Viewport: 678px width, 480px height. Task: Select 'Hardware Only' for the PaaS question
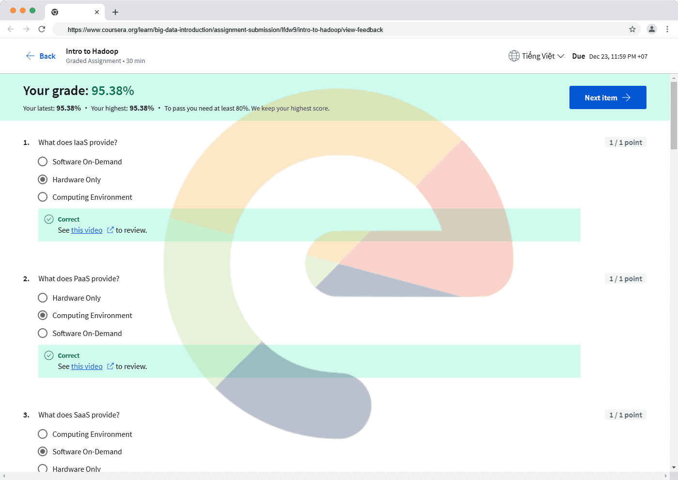click(x=43, y=298)
